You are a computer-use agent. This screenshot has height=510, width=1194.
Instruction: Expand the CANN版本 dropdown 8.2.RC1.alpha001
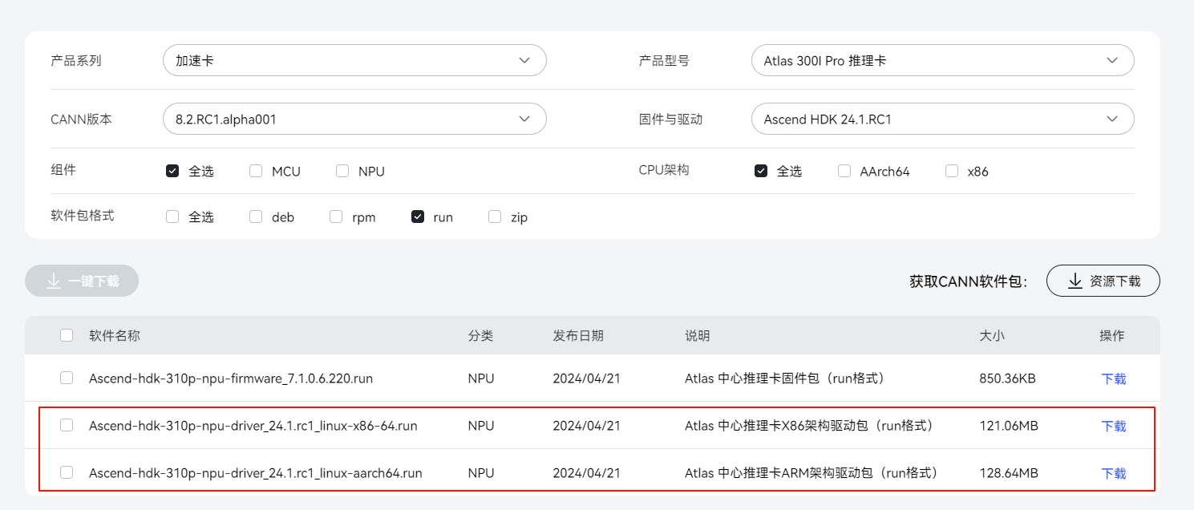pos(354,119)
